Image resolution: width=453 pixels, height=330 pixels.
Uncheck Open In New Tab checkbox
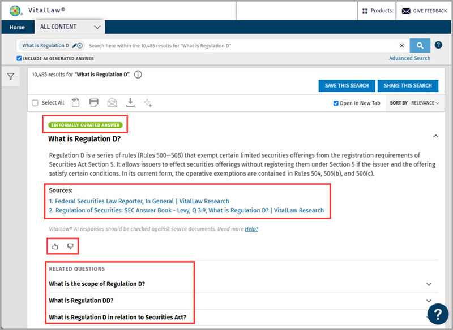(x=336, y=103)
